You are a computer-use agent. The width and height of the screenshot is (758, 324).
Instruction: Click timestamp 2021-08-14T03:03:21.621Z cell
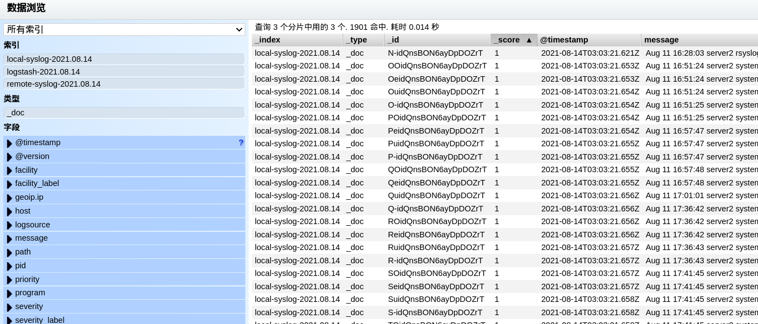pos(590,53)
